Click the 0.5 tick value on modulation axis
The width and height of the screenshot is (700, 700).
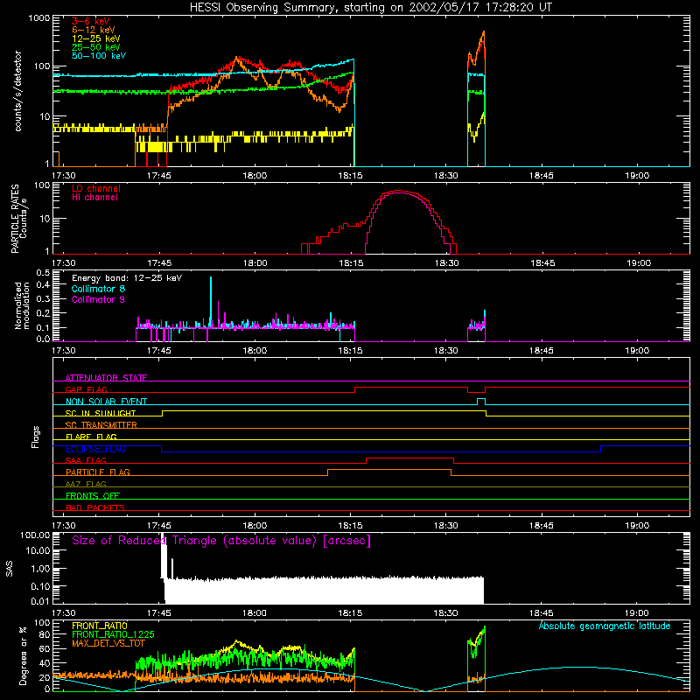point(43,273)
